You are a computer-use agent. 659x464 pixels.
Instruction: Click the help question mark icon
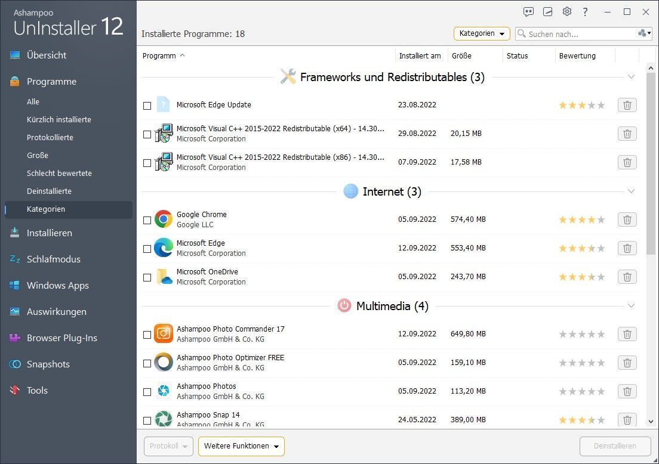click(x=585, y=12)
